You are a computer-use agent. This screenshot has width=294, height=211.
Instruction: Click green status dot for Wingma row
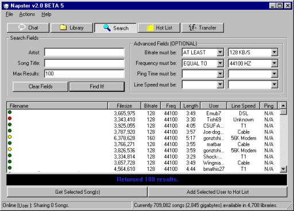pos(10,162)
